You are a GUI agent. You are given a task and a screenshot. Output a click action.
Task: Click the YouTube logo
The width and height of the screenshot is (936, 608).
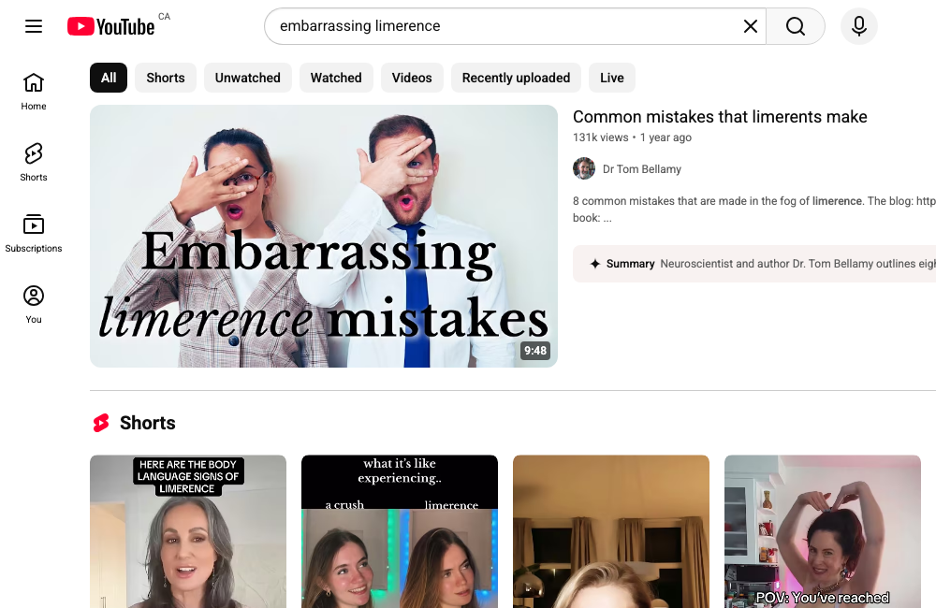pyautogui.click(x=111, y=26)
